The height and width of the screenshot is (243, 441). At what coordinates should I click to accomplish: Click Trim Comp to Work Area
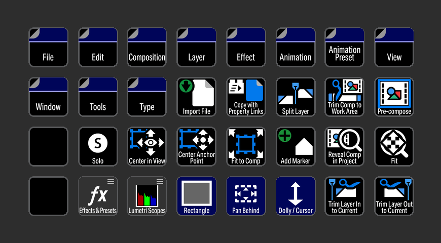[345, 97]
